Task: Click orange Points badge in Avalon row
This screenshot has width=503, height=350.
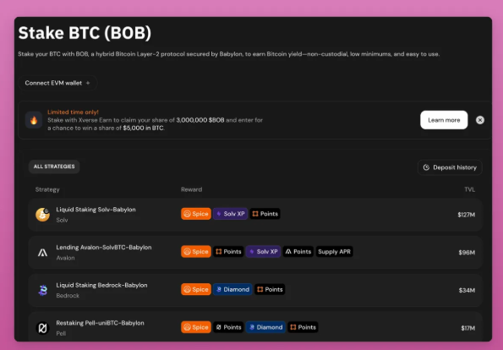Action: point(228,252)
